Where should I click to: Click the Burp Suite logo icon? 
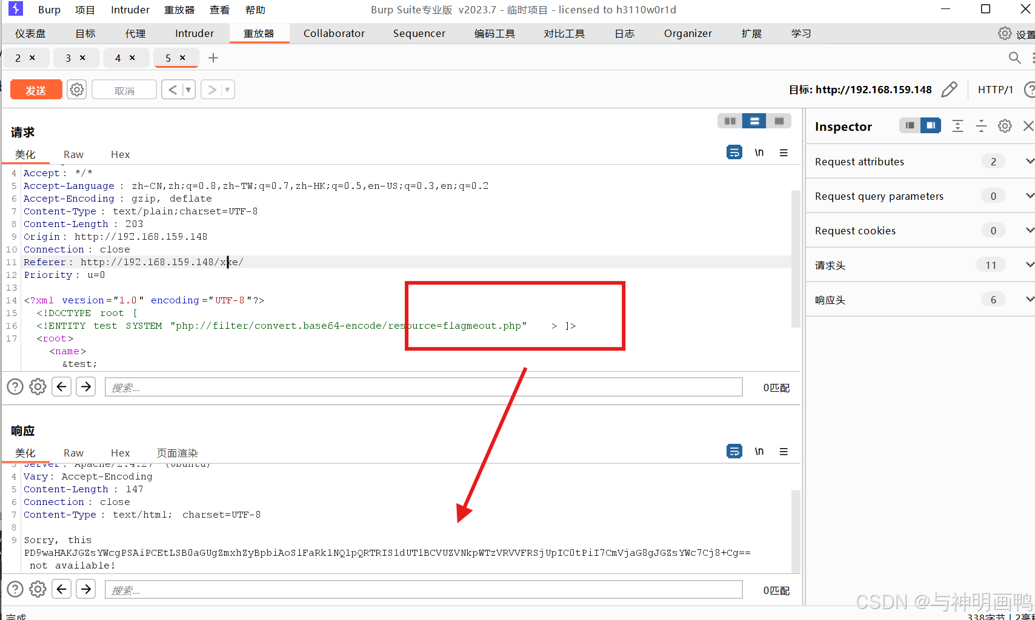(x=15, y=9)
